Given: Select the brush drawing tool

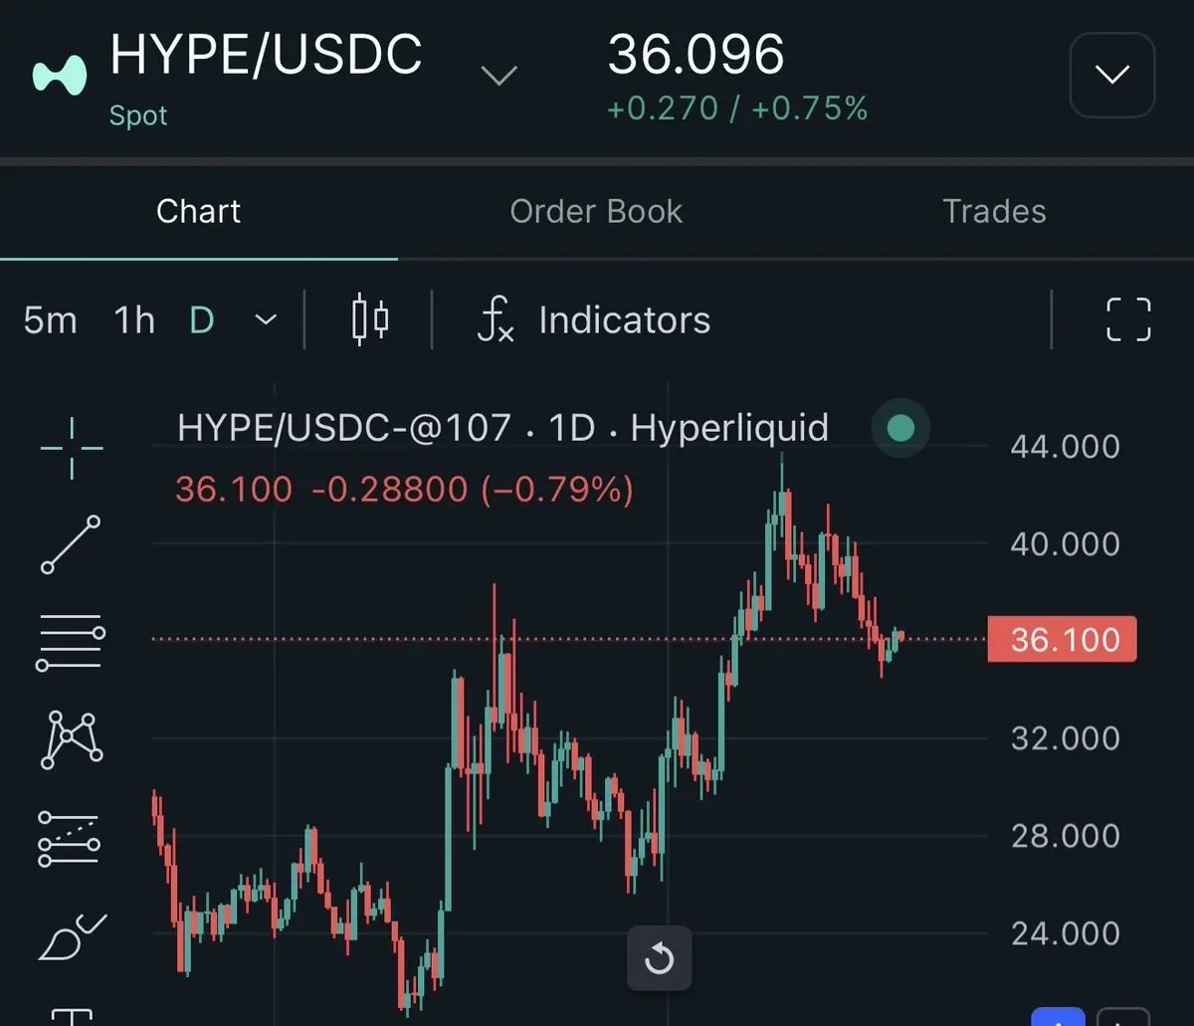Looking at the screenshot, I should pos(72,935).
